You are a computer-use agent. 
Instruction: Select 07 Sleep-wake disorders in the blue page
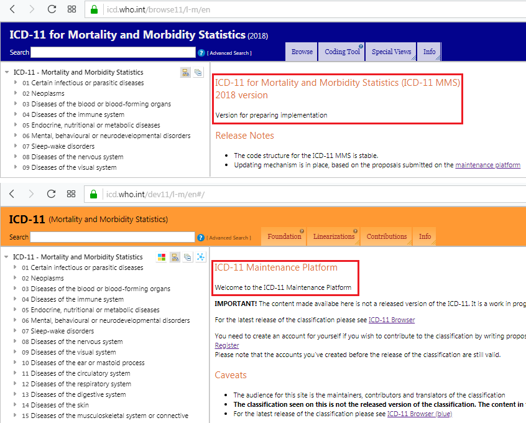point(58,146)
